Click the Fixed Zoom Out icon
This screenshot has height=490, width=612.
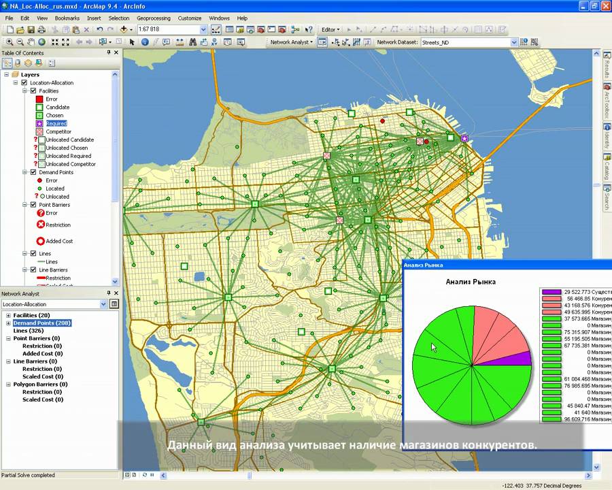[x=65, y=42]
